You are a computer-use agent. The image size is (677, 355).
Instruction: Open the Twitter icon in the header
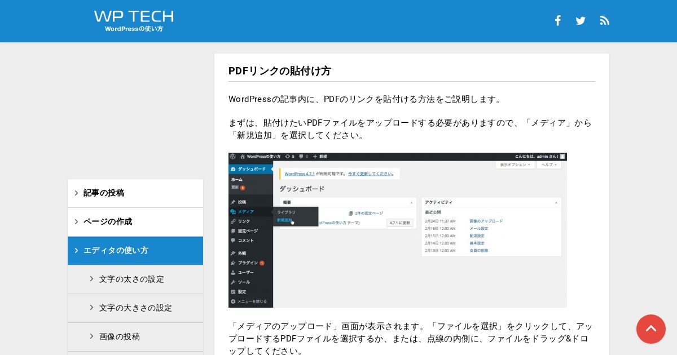(581, 21)
